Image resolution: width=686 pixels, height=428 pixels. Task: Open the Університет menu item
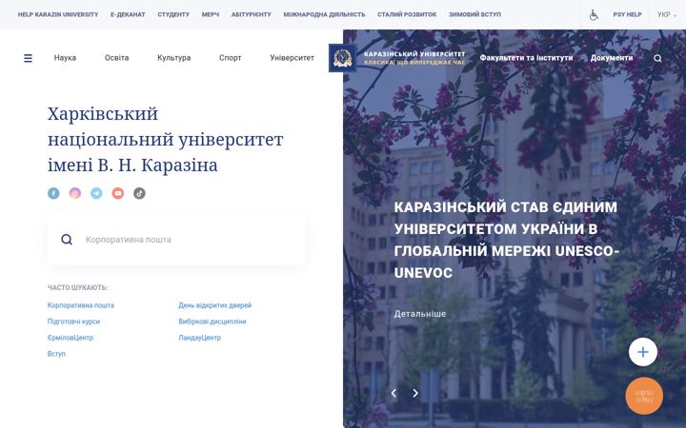(292, 58)
